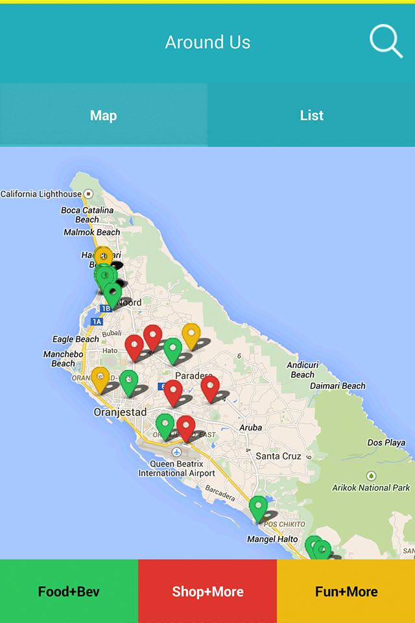This screenshot has height=623, width=415.
Task: Select the Map tab
Action: [104, 116]
